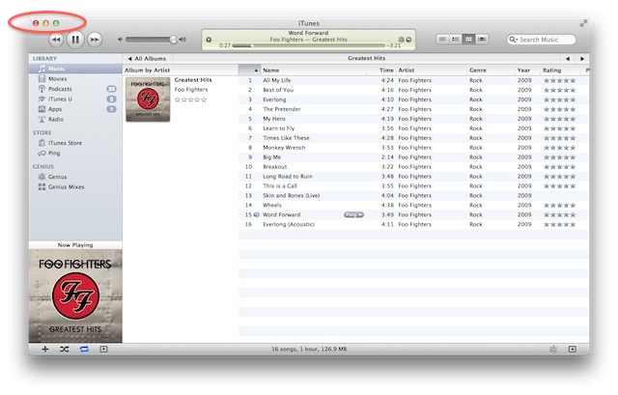Select song All My Life
This screenshot has width=618, height=395.
413,80
